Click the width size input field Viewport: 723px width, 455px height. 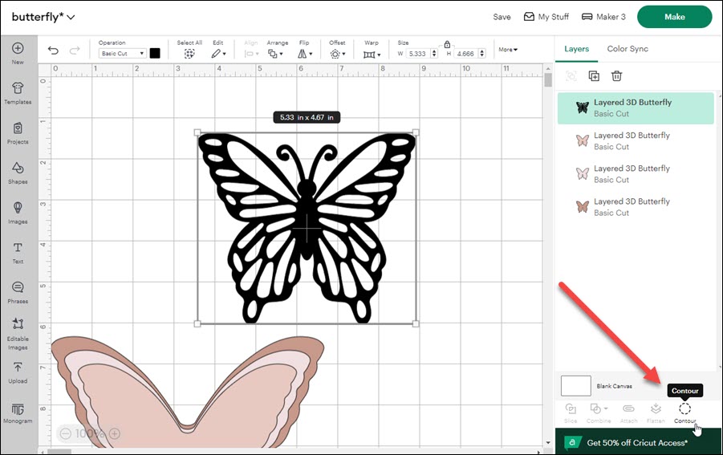click(416, 54)
